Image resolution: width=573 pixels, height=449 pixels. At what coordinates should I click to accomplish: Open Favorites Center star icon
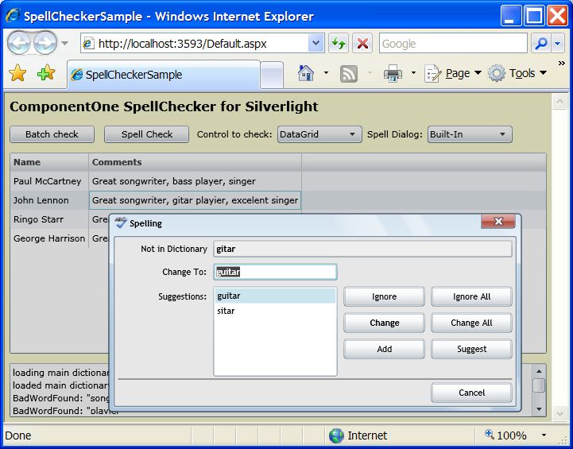[x=17, y=74]
